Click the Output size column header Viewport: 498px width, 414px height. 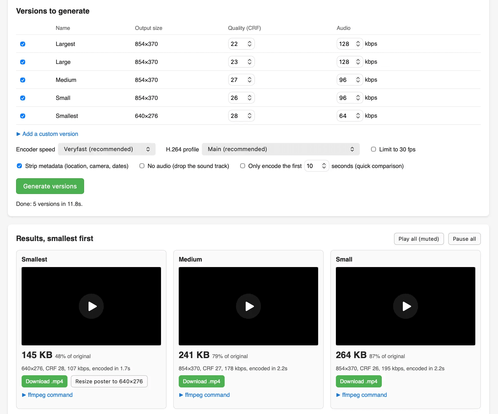(149, 28)
